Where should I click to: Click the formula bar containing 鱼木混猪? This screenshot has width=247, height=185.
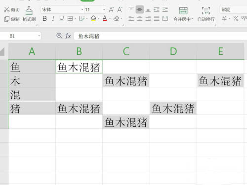click(161, 36)
